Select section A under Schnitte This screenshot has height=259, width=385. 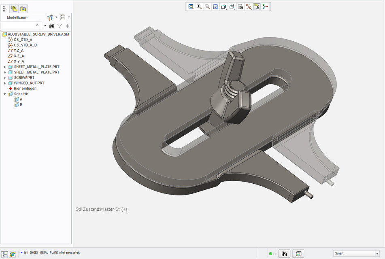pos(21,99)
